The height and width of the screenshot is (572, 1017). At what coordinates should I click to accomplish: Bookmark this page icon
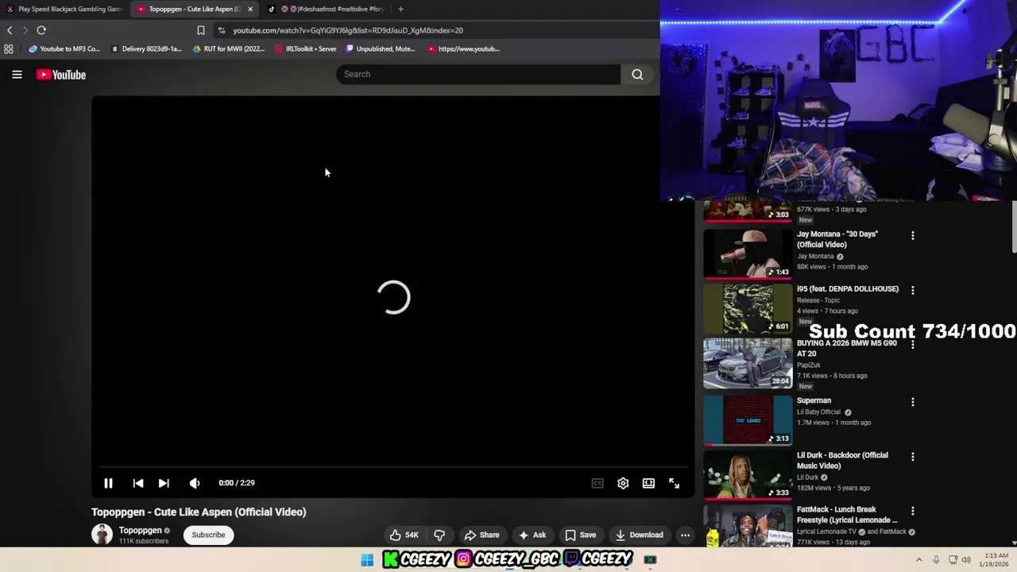(200, 30)
